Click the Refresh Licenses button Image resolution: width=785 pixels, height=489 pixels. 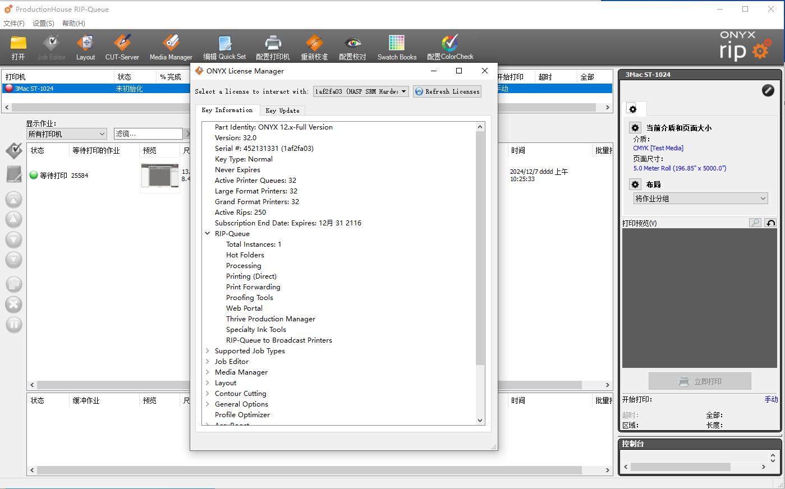447,91
